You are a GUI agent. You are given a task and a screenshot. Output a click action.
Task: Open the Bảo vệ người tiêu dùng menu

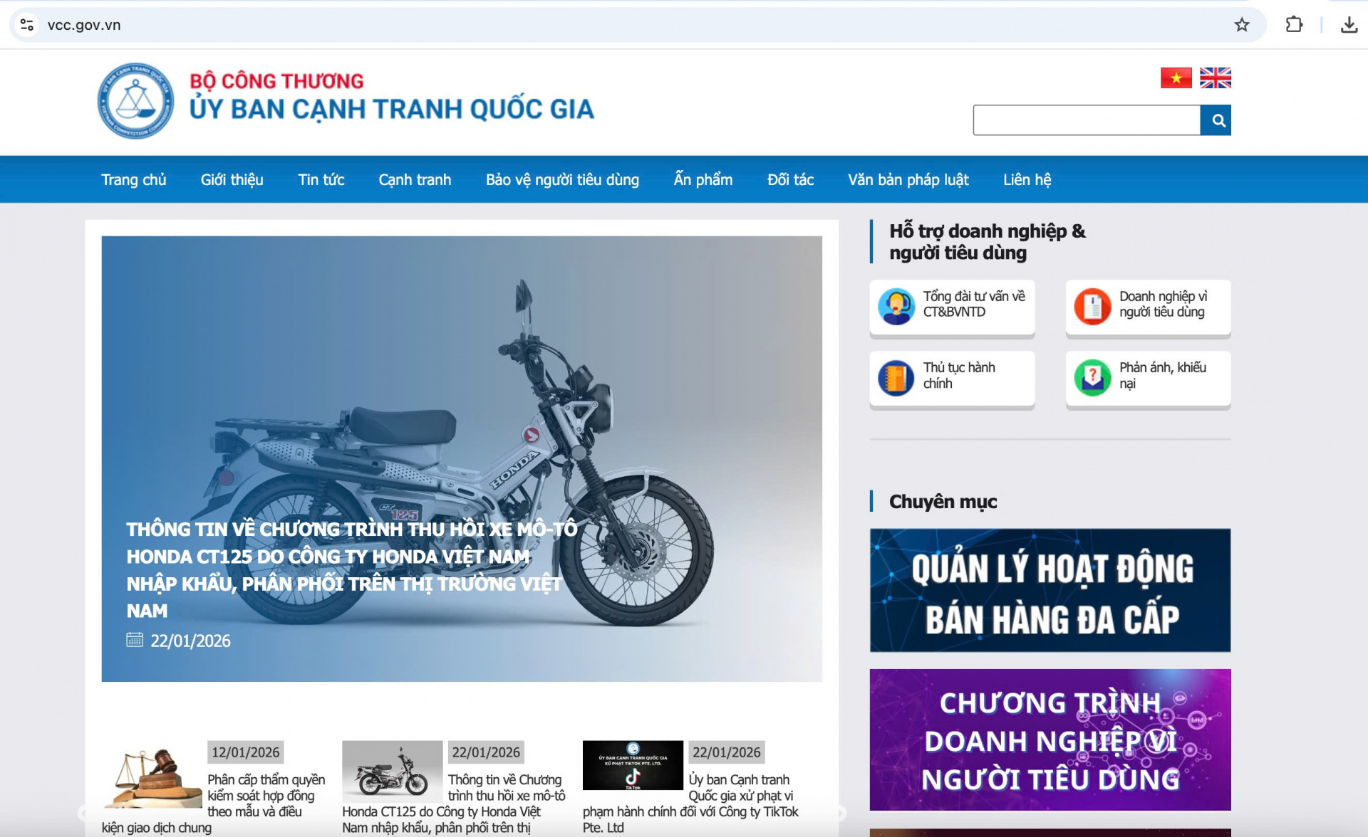click(x=562, y=179)
